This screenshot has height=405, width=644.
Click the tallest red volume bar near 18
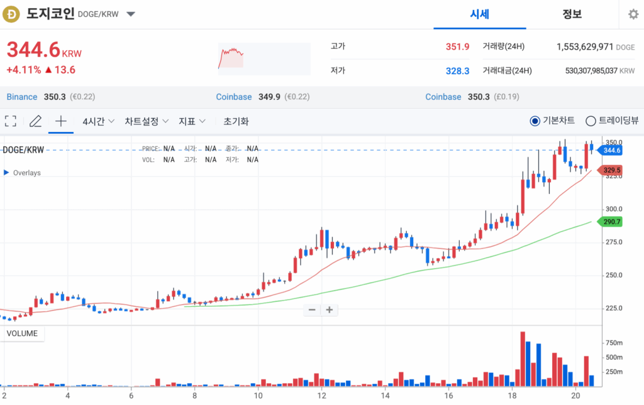pyautogui.click(x=523, y=359)
